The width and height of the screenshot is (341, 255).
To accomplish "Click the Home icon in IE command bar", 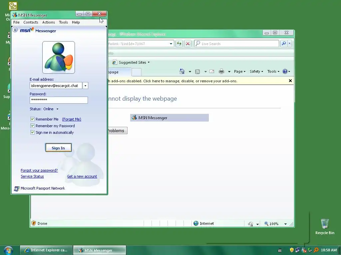I will [182, 71].
